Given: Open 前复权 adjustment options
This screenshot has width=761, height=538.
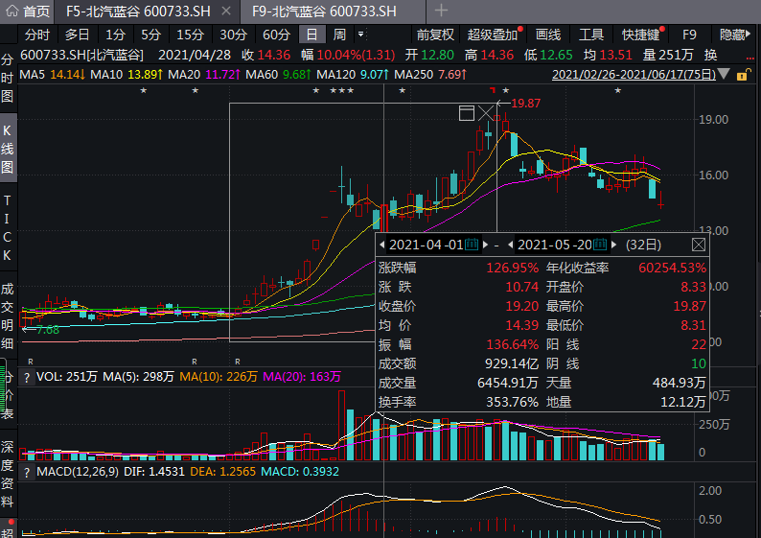Looking at the screenshot, I should (435, 35).
